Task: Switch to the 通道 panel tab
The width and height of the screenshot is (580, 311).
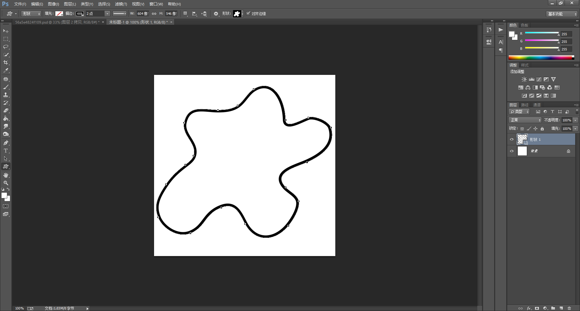Action: pos(537,105)
